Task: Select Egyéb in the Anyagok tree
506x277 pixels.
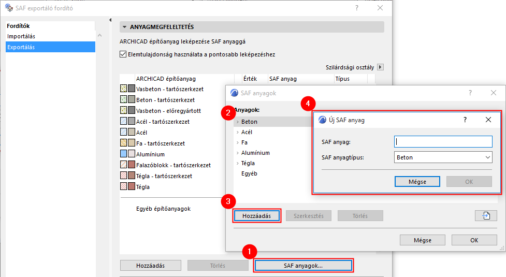Action: [249, 173]
